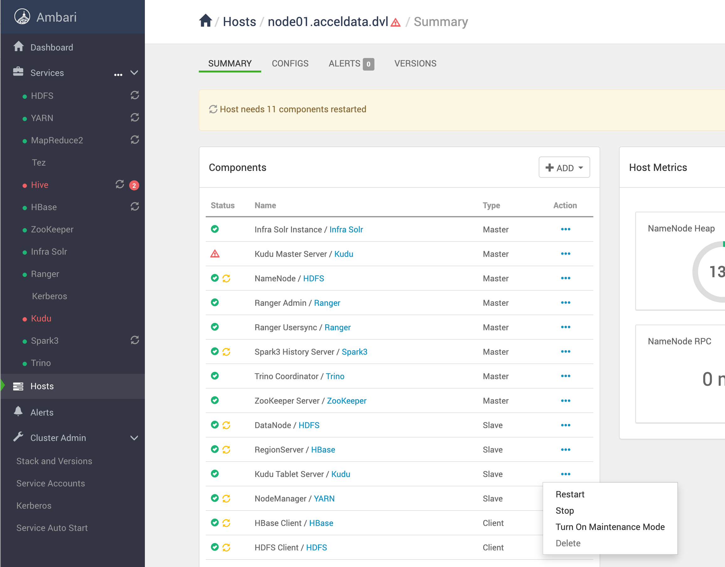Go to Hosts via breadcrumb link
Image resolution: width=725 pixels, height=567 pixels.
(x=239, y=22)
